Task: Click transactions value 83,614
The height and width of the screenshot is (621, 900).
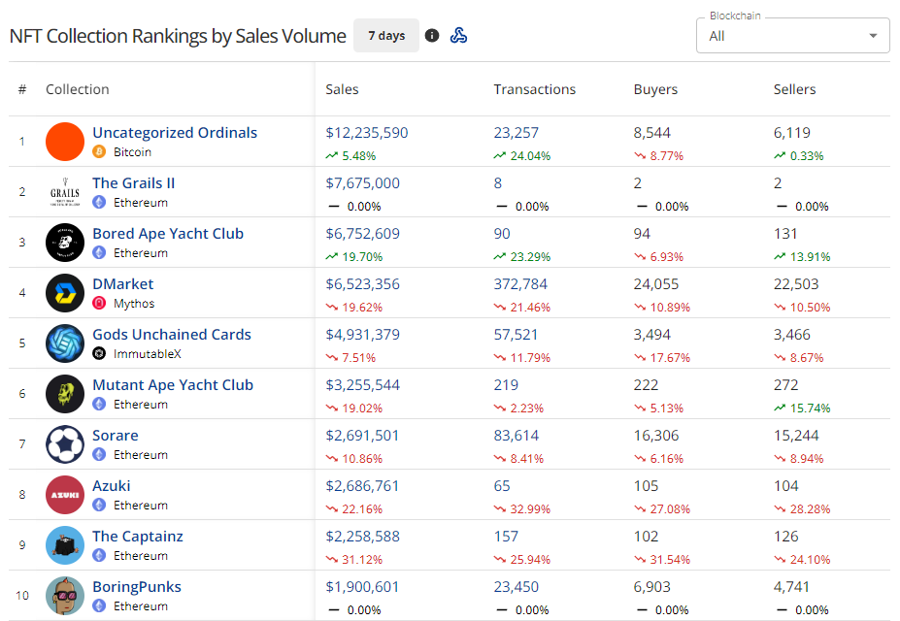Action: (516, 436)
